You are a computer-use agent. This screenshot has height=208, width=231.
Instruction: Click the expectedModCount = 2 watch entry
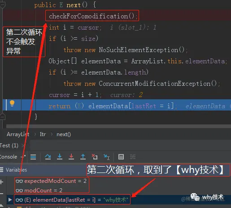coord(51,181)
